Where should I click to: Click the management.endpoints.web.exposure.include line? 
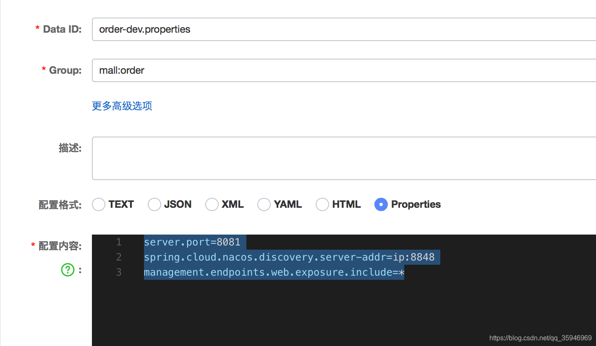tap(274, 272)
